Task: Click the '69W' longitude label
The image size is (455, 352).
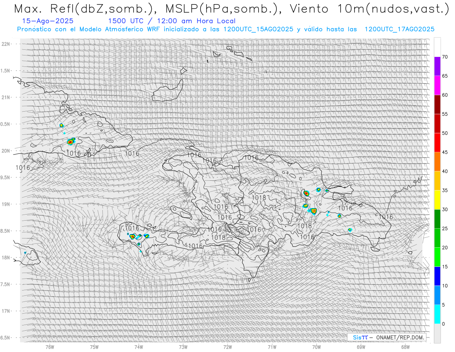Action: point(361,347)
